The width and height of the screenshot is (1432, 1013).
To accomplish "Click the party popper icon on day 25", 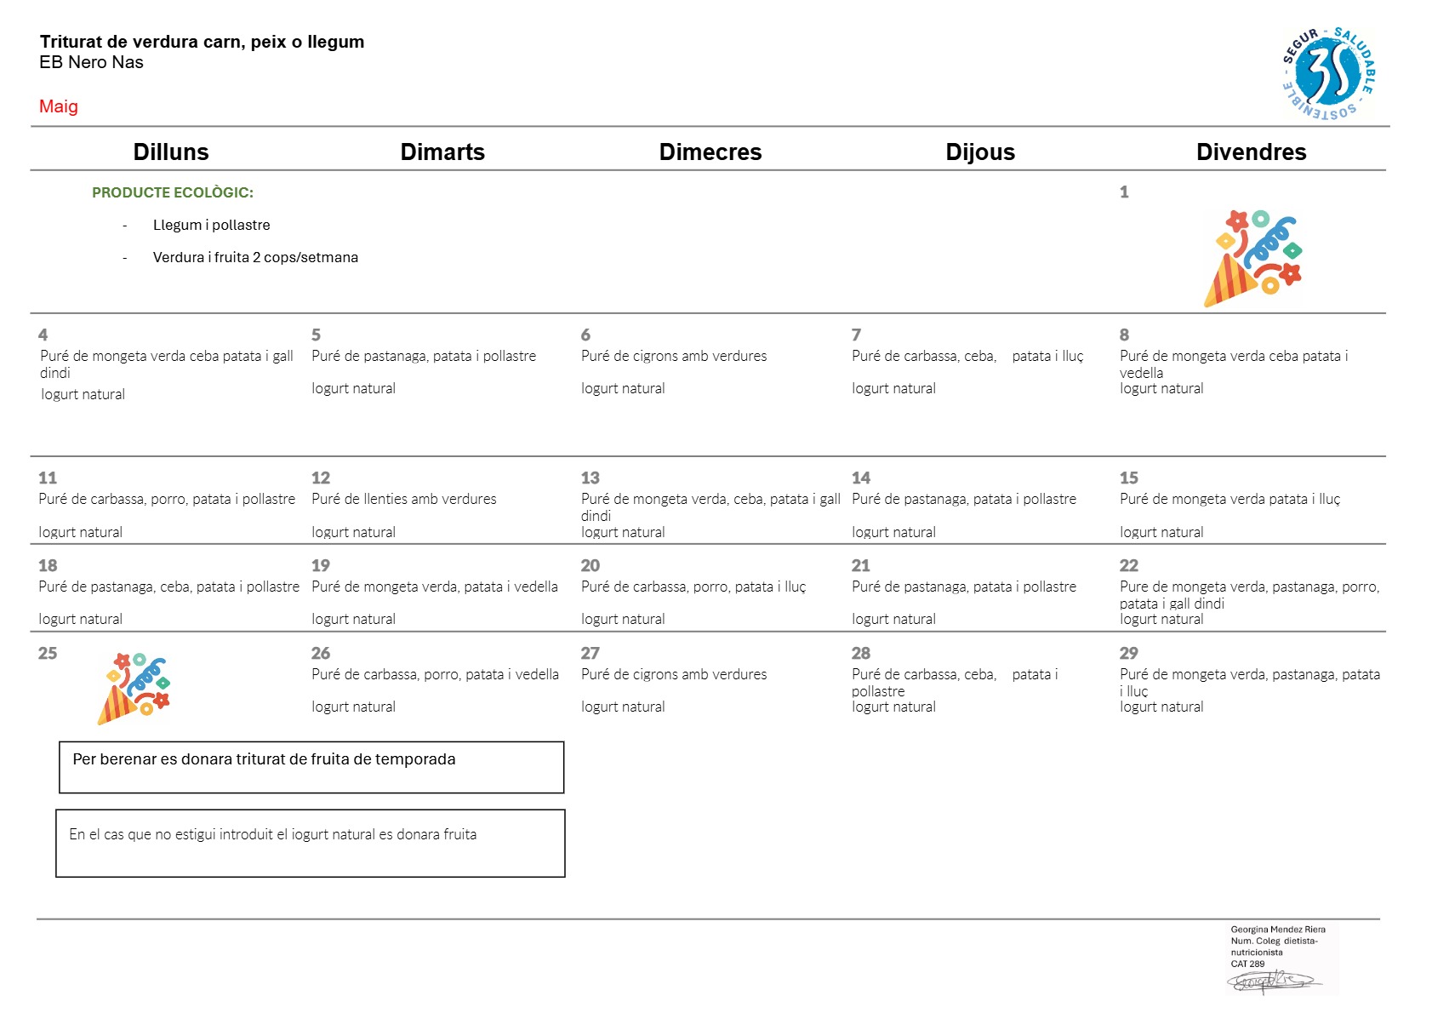I will 134,688.
